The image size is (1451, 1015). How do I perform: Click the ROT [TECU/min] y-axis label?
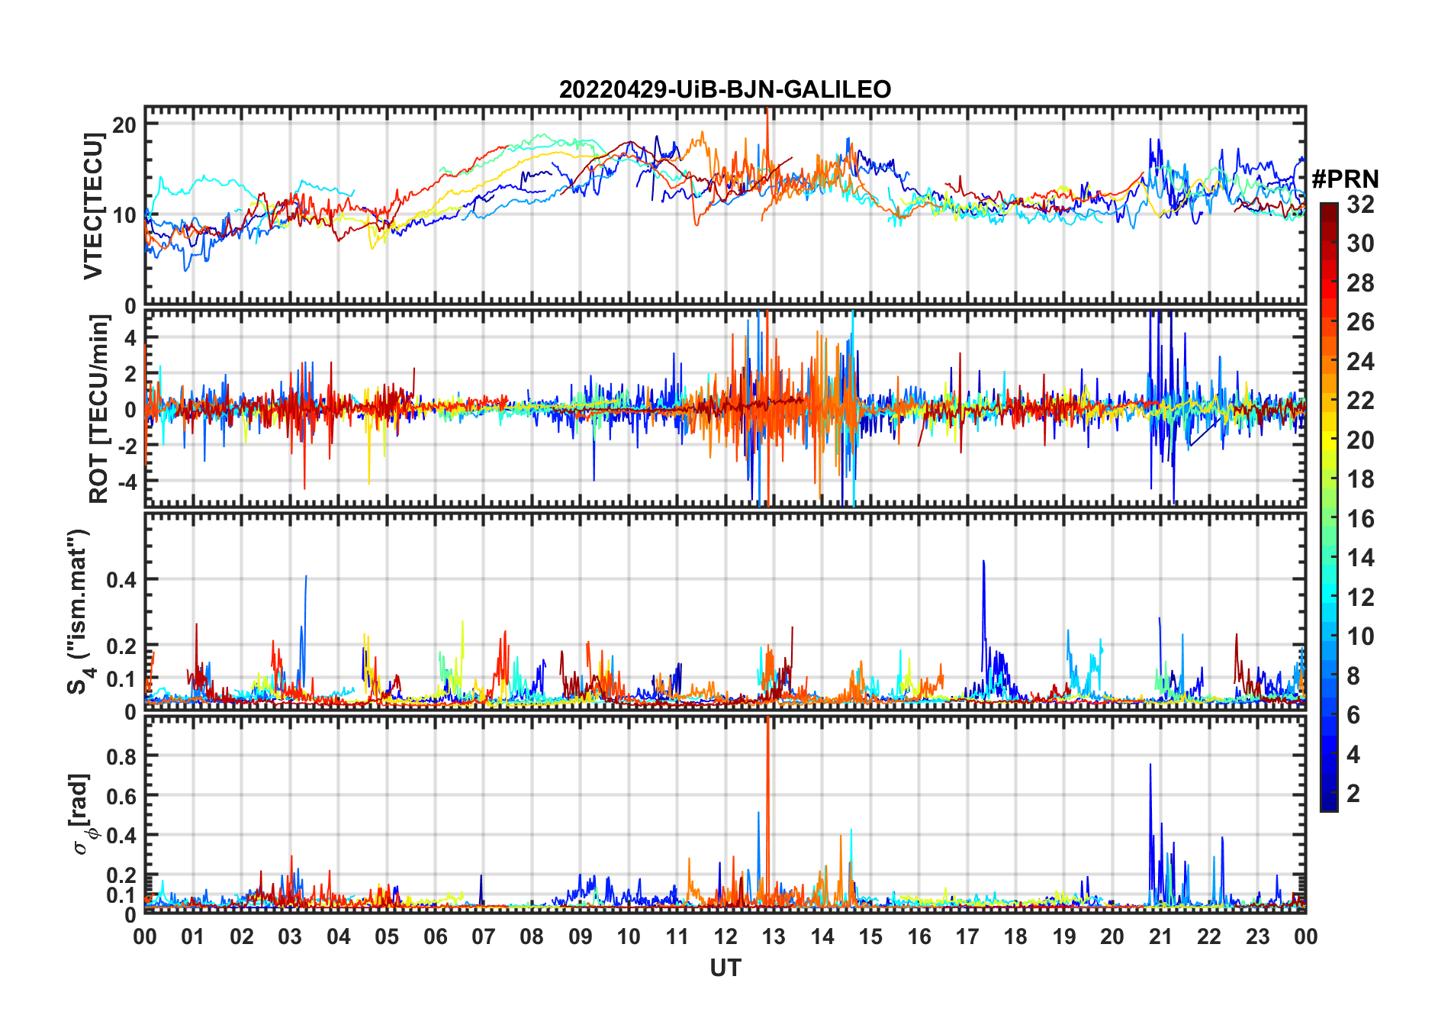pos(98,409)
